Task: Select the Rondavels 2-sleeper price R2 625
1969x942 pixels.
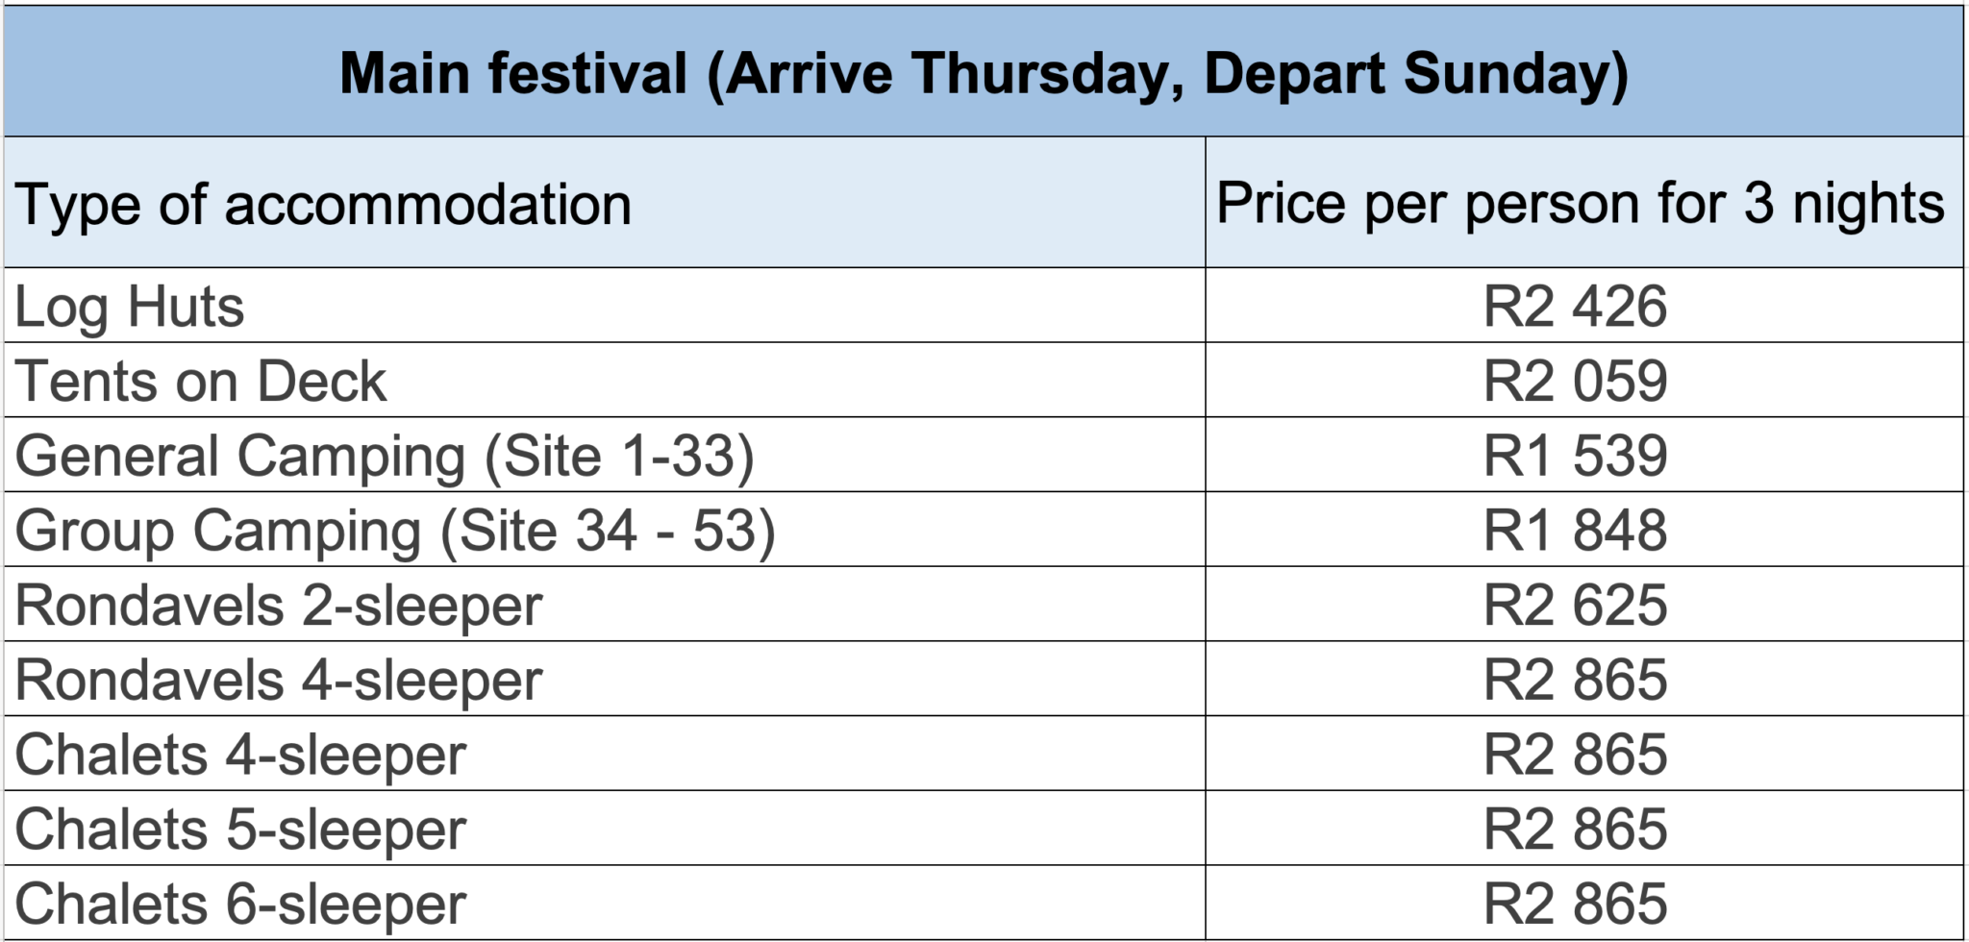Action: 1575,606
